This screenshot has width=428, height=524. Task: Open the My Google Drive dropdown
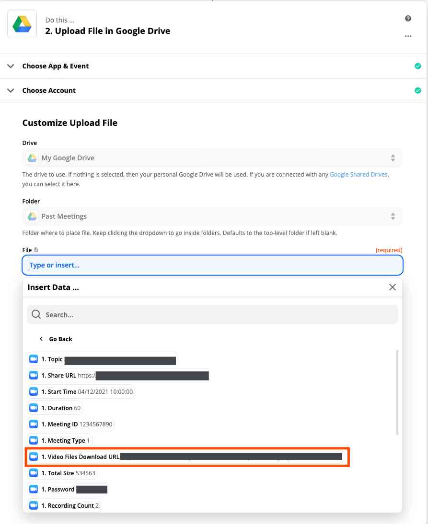tap(393, 157)
